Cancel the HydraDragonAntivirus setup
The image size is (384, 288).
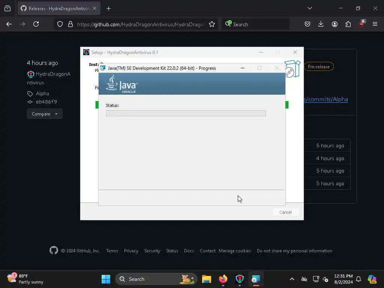click(285, 212)
